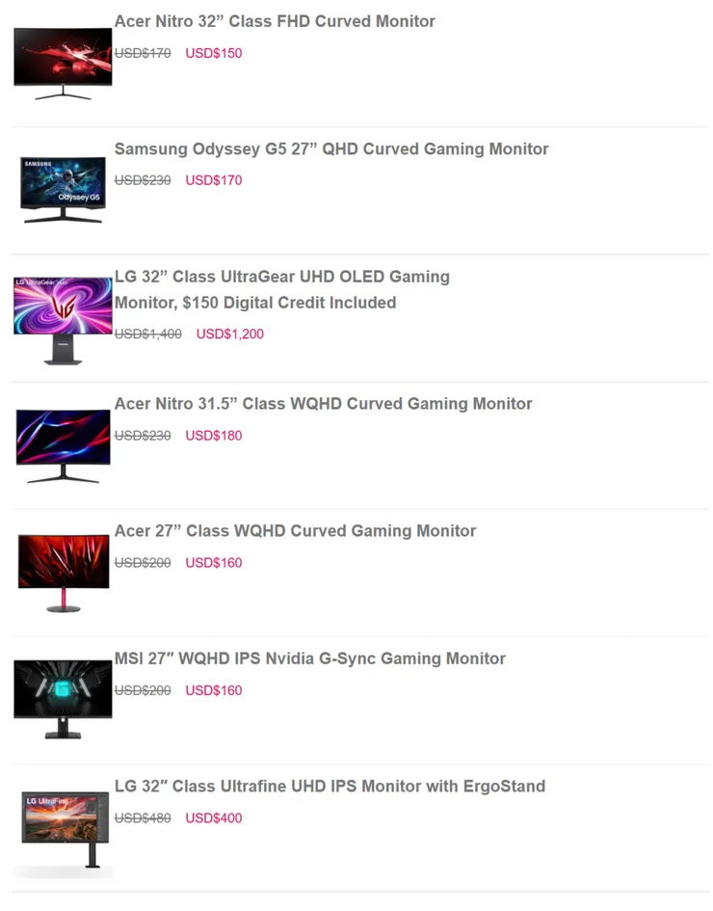Click the USD$170 Samsung sale price

(214, 180)
